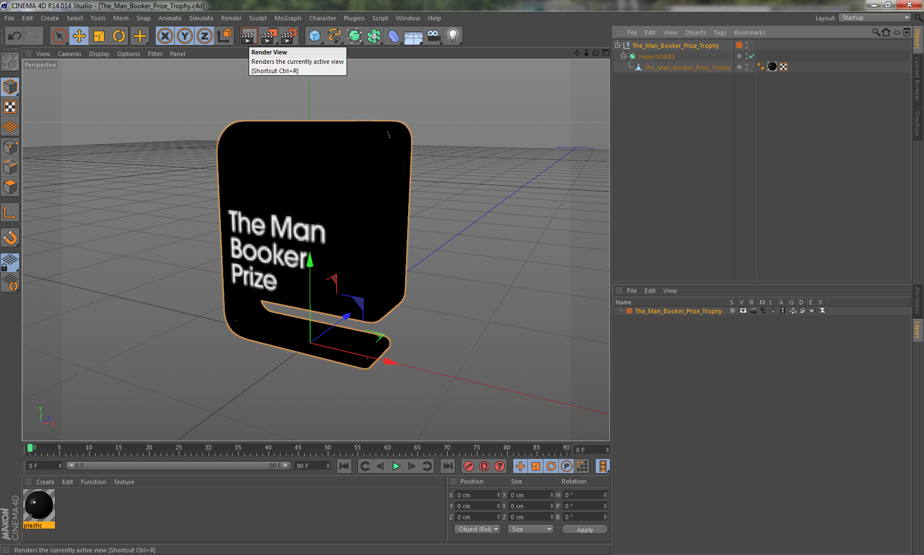The image size is (924, 555).
Task: Add a Light object icon
Action: coord(453,36)
